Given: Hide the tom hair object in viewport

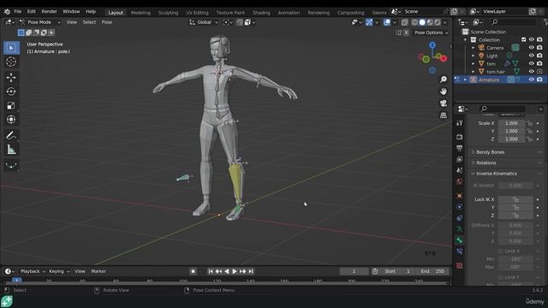Looking at the screenshot, I should click(531, 72).
